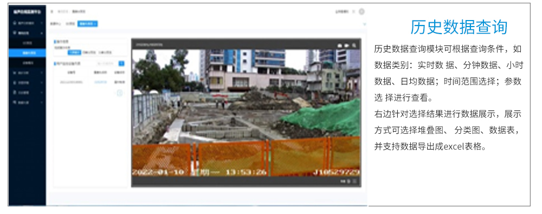
Task: Select the blue highlighted split-screen option
Action: click(74, 53)
